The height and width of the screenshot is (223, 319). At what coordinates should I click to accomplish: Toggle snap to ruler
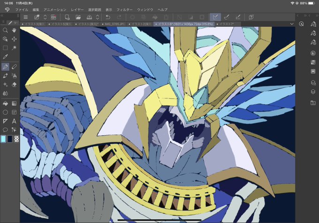click(215, 17)
